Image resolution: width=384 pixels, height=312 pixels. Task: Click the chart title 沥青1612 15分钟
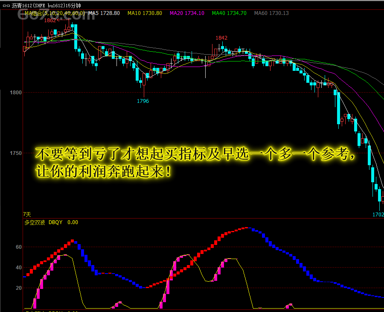click(46, 6)
